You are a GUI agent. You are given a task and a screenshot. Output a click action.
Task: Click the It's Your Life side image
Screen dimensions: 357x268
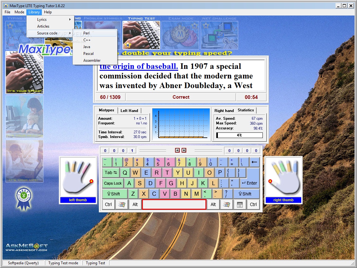(24, 161)
